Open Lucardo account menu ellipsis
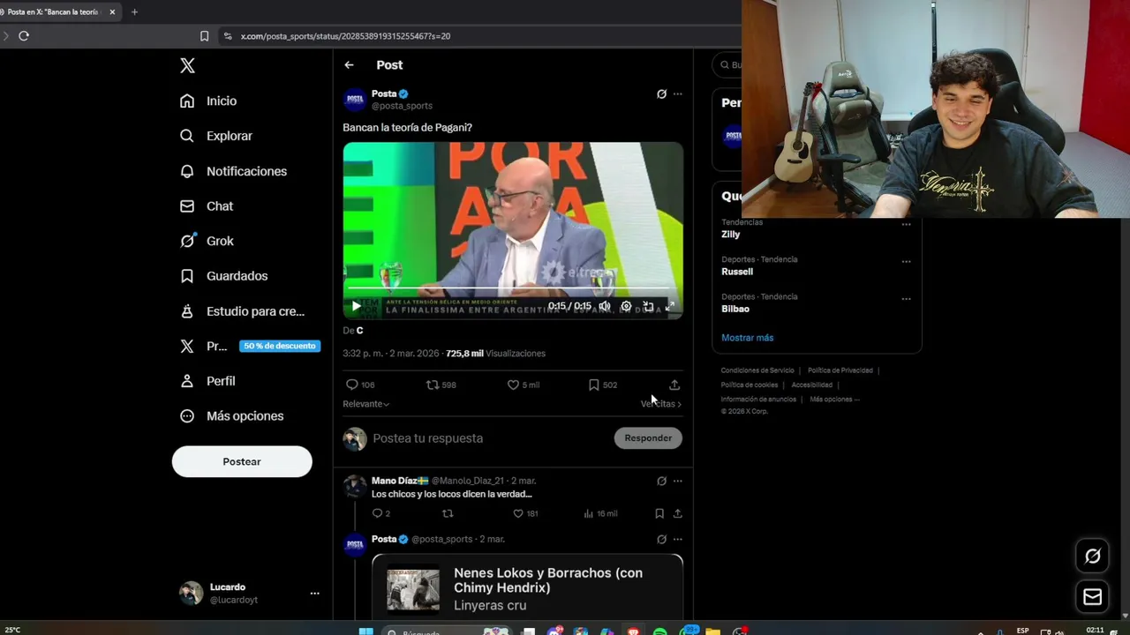Viewport: 1130px width, 635px height. pyautogui.click(x=314, y=594)
